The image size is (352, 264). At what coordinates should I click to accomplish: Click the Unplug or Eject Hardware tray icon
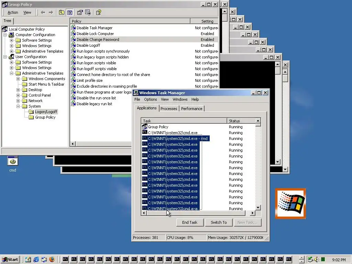point(310,260)
